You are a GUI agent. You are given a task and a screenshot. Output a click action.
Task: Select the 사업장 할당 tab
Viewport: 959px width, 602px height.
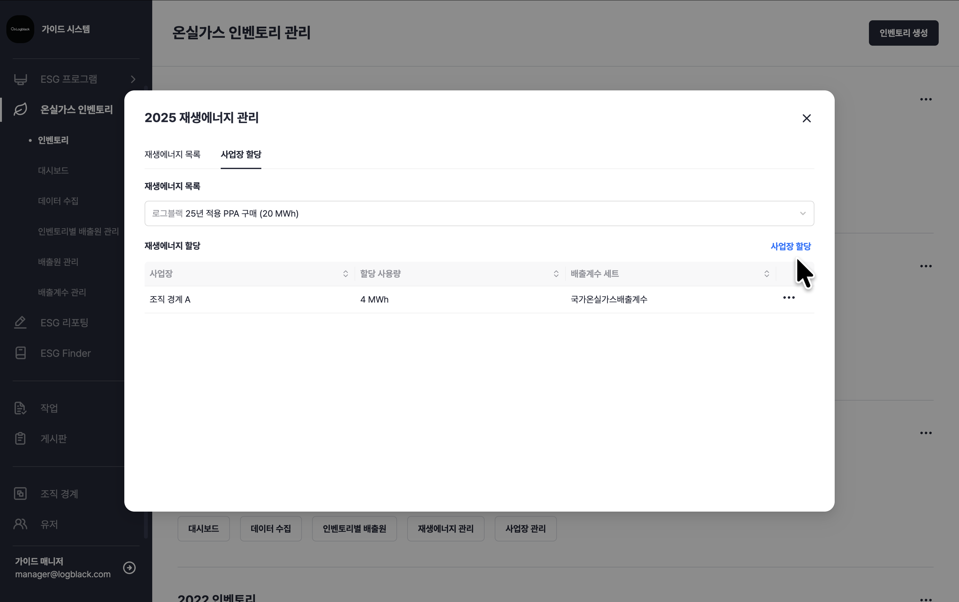241,154
